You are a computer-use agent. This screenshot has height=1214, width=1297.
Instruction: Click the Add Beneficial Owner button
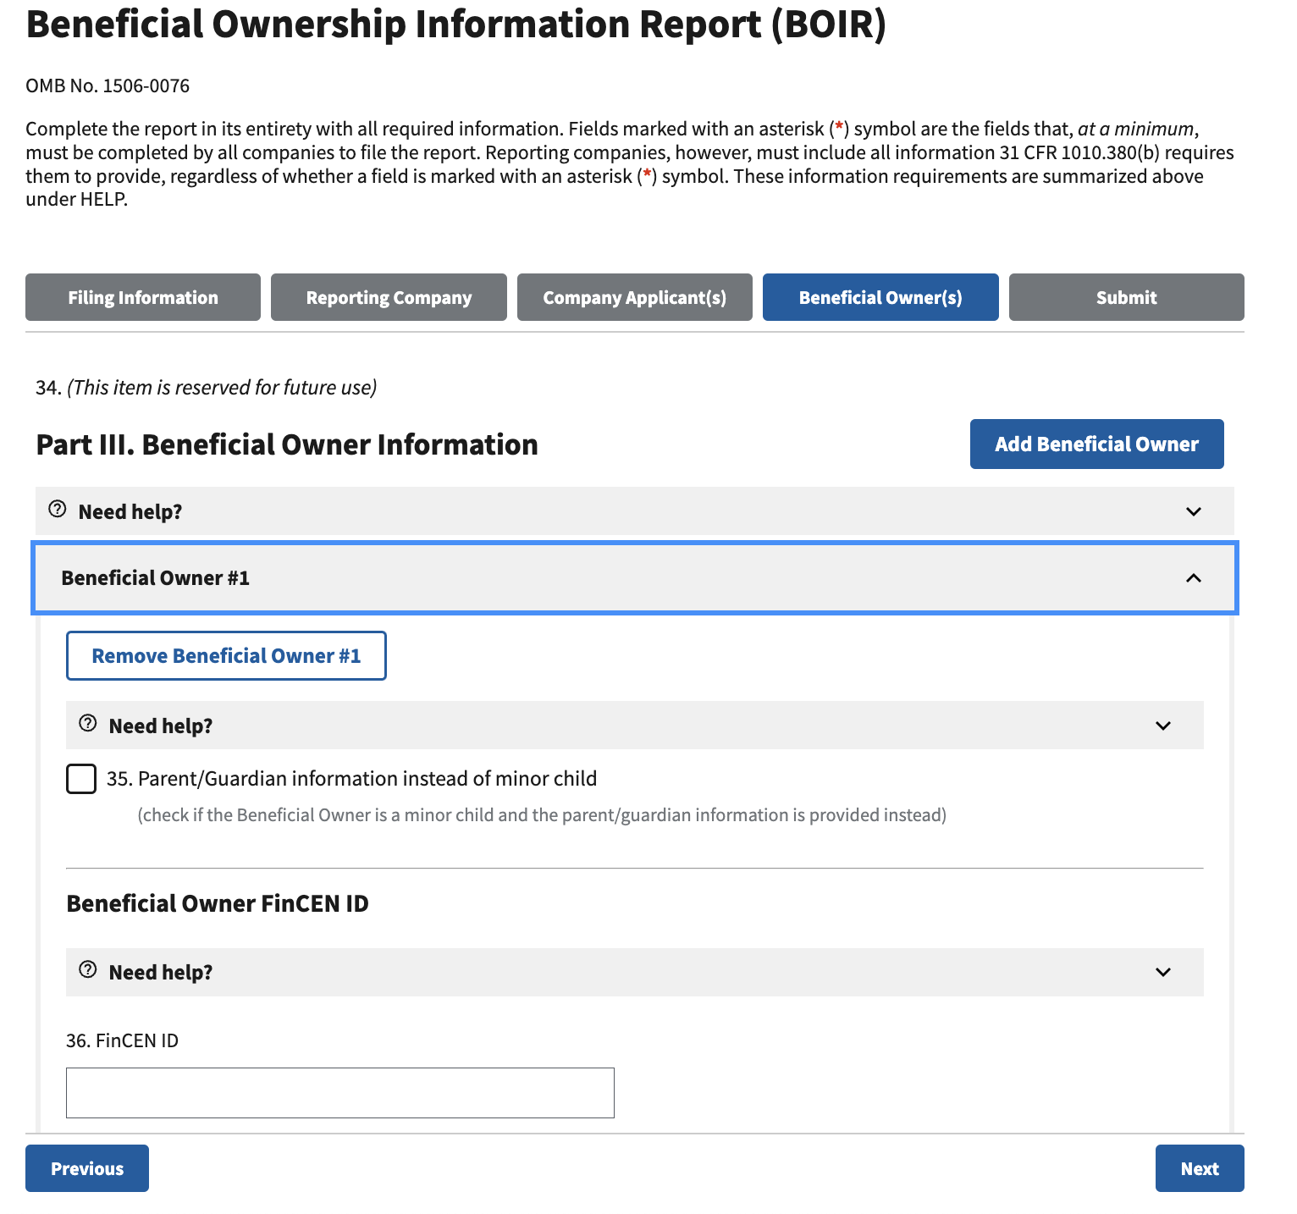(1096, 444)
